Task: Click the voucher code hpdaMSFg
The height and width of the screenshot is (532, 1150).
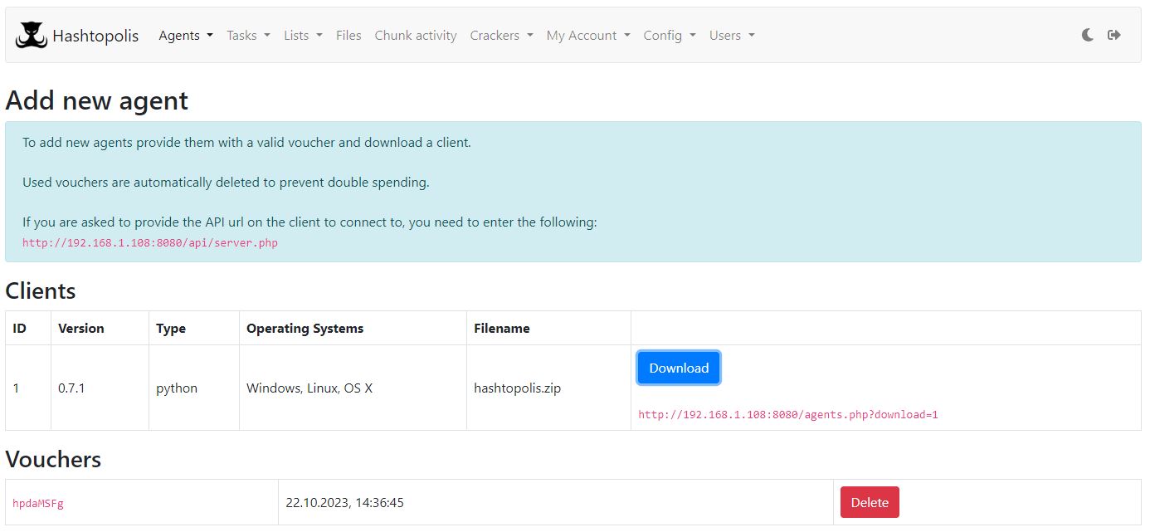Action: 38,504
